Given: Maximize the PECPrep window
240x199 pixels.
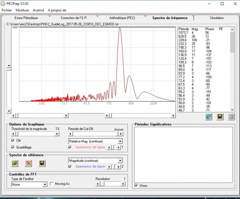Looking at the screenshot, I should (x=222, y=4).
